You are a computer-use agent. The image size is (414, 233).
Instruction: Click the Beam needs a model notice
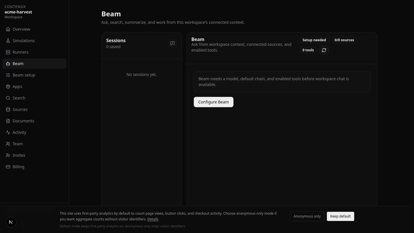point(282,82)
